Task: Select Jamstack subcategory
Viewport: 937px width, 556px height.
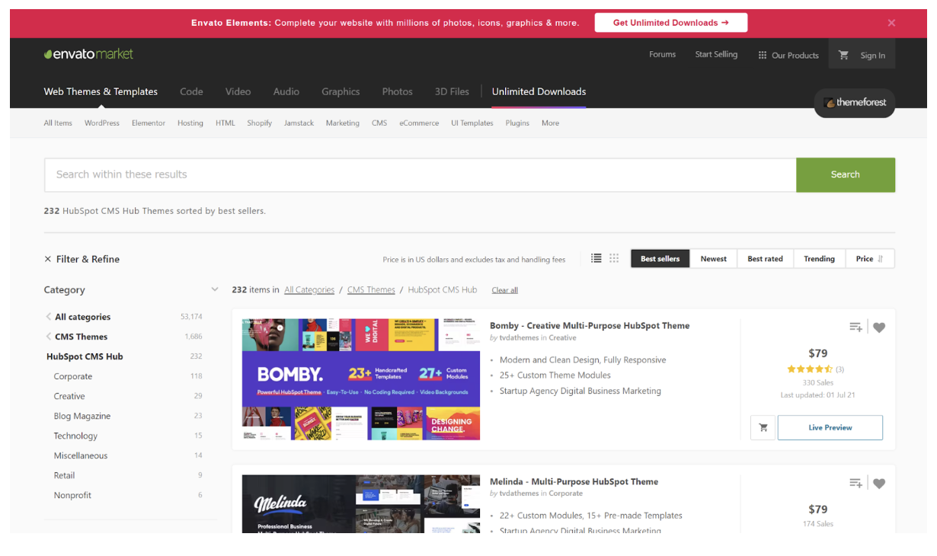Action: tap(299, 123)
